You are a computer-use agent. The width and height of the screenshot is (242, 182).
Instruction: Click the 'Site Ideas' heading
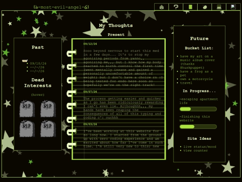[x=199, y=138]
